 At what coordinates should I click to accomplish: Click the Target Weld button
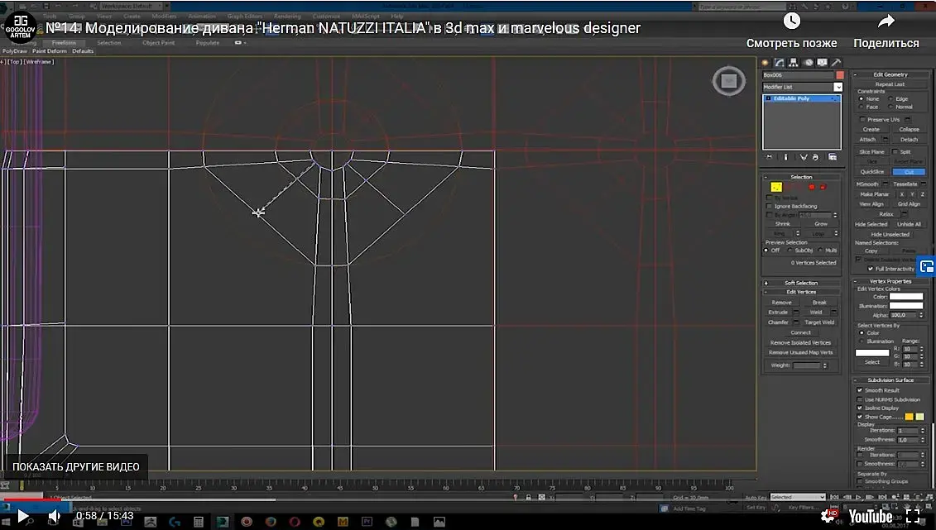pos(819,322)
